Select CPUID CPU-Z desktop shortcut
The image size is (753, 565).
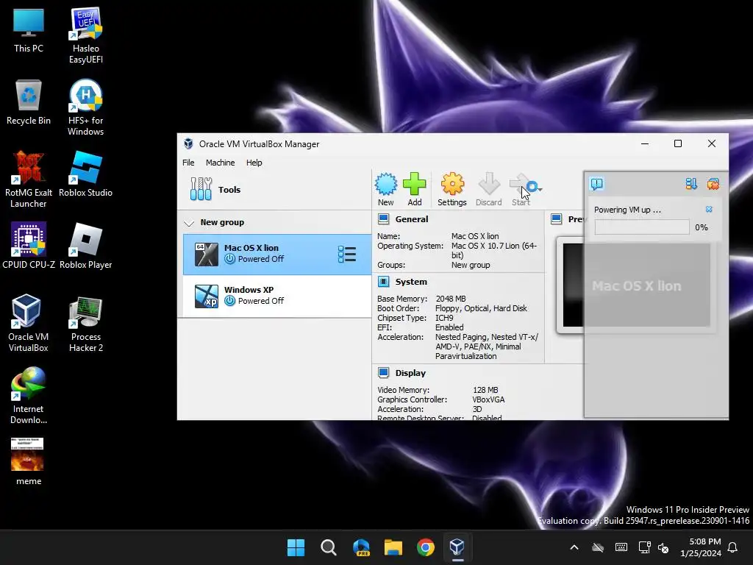(29, 246)
